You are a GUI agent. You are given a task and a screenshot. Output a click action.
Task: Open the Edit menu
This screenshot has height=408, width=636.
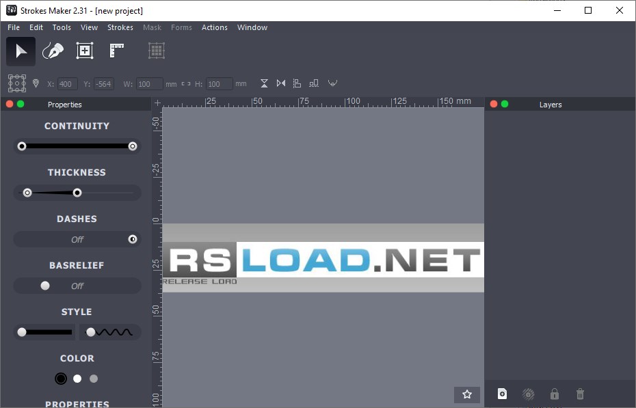click(36, 27)
